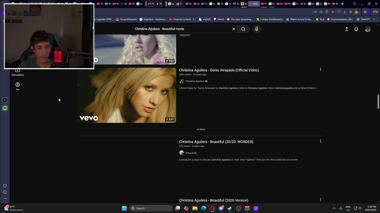380x213 pixels.
Task: Open Nightbot Dashboard bookmark
Action: (153, 19)
